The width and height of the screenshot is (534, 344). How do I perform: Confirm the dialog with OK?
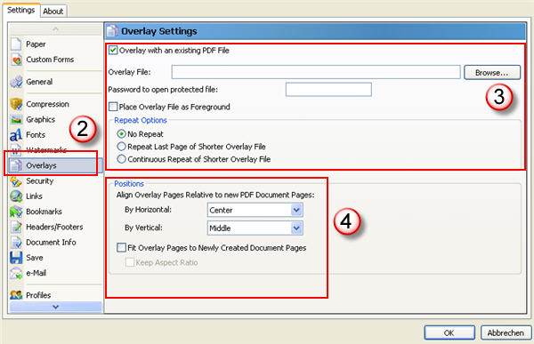click(449, 332)
